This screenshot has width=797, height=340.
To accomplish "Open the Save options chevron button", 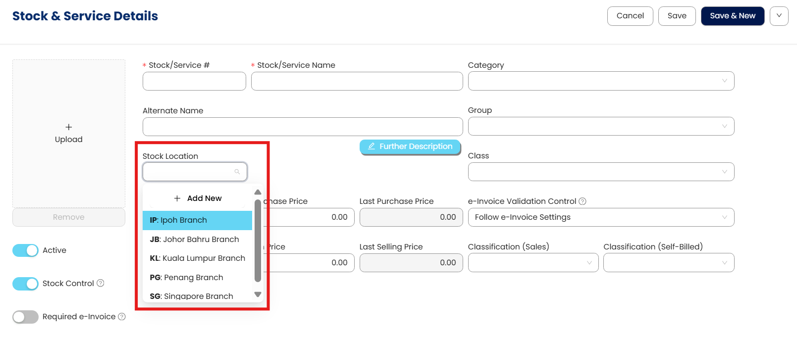I will tap(779, 16).
